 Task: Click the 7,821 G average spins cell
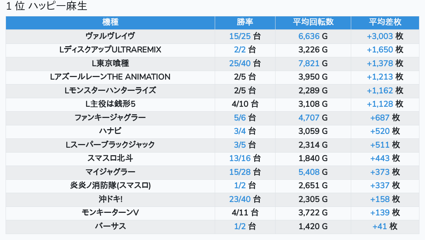point(313,63)
